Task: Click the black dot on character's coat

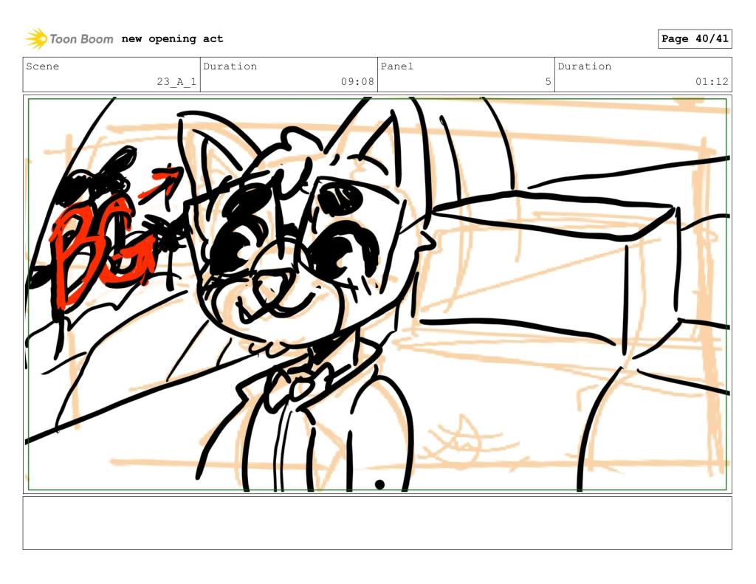Action: pos(379,484)
